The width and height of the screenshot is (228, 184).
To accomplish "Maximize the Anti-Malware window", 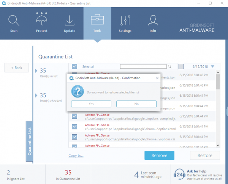I will point(210,3).
